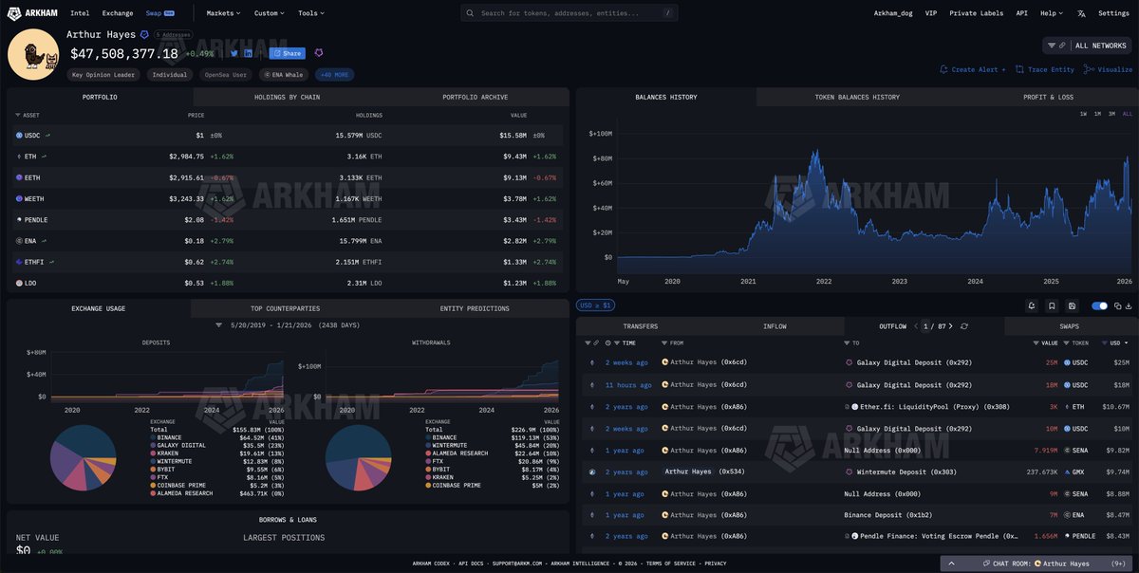Toggle the blue switch above transfers table
Screen dimensions: 1139x573
coord(1100,305)
